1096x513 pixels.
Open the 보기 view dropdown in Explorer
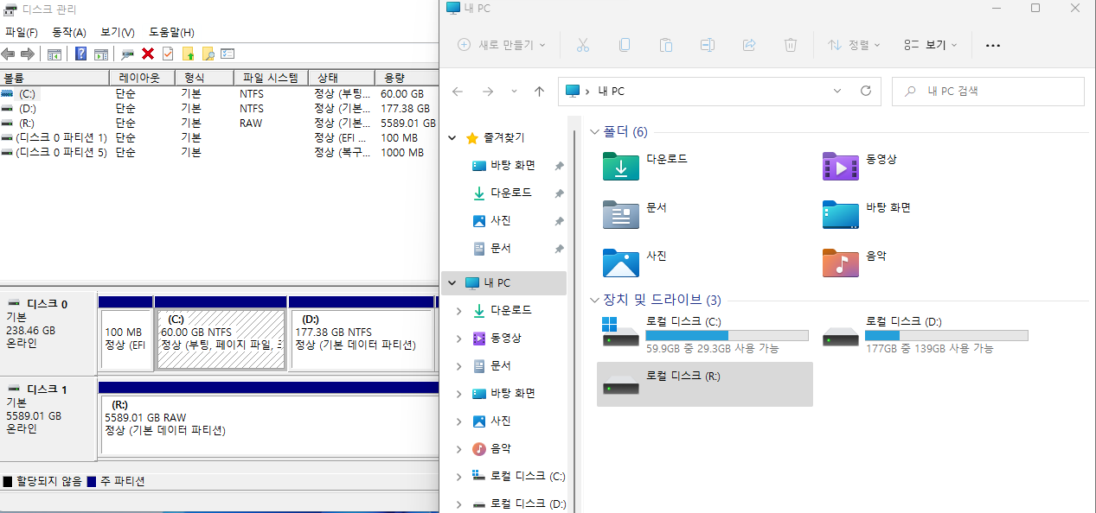tap(930, 45)
